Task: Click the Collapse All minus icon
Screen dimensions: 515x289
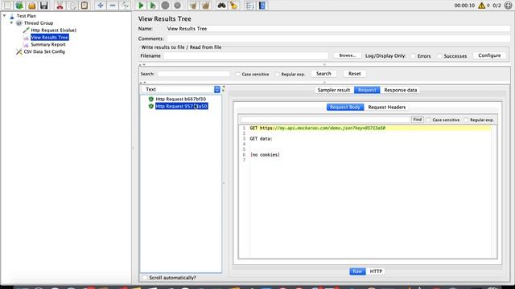Action: [113, 6]
